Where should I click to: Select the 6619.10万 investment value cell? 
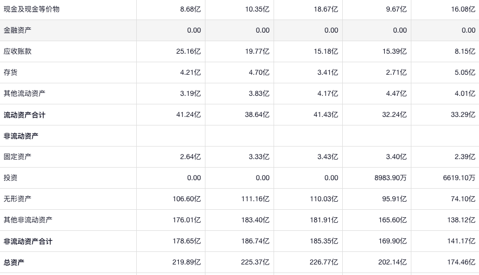(x=459, y=178)
